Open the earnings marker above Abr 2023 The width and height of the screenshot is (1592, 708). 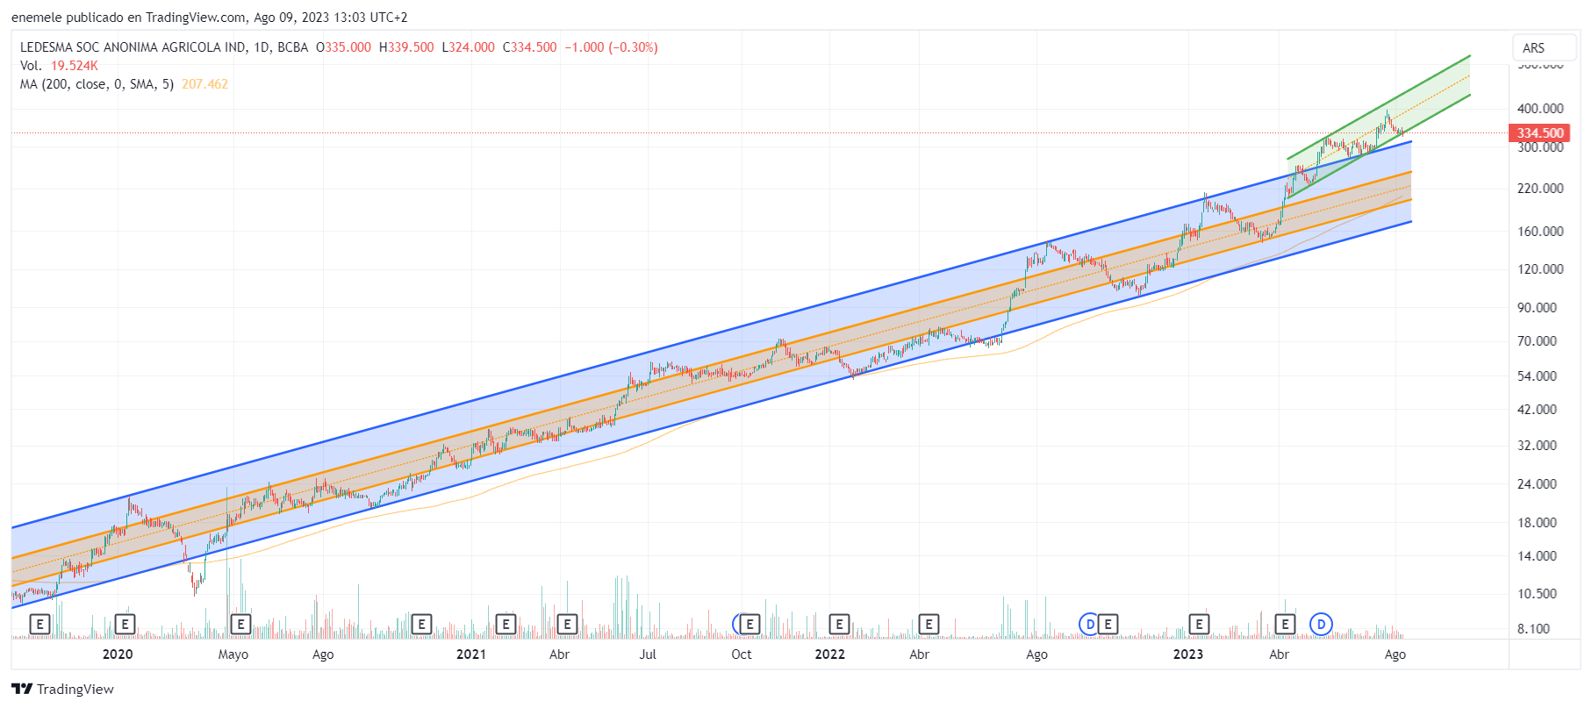(1285, 624)
